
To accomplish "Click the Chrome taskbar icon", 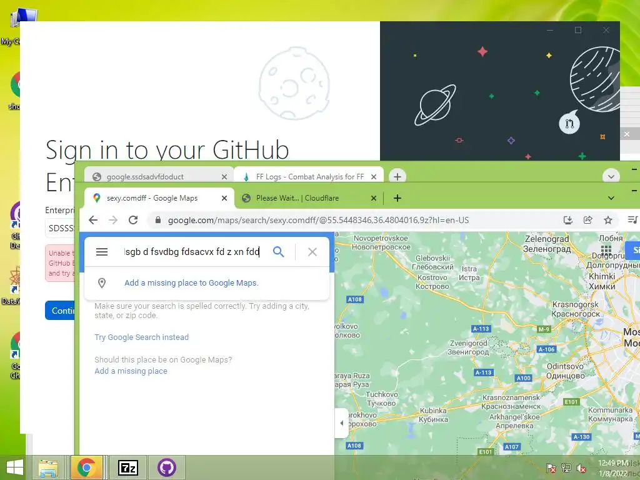I will [86, 467].
